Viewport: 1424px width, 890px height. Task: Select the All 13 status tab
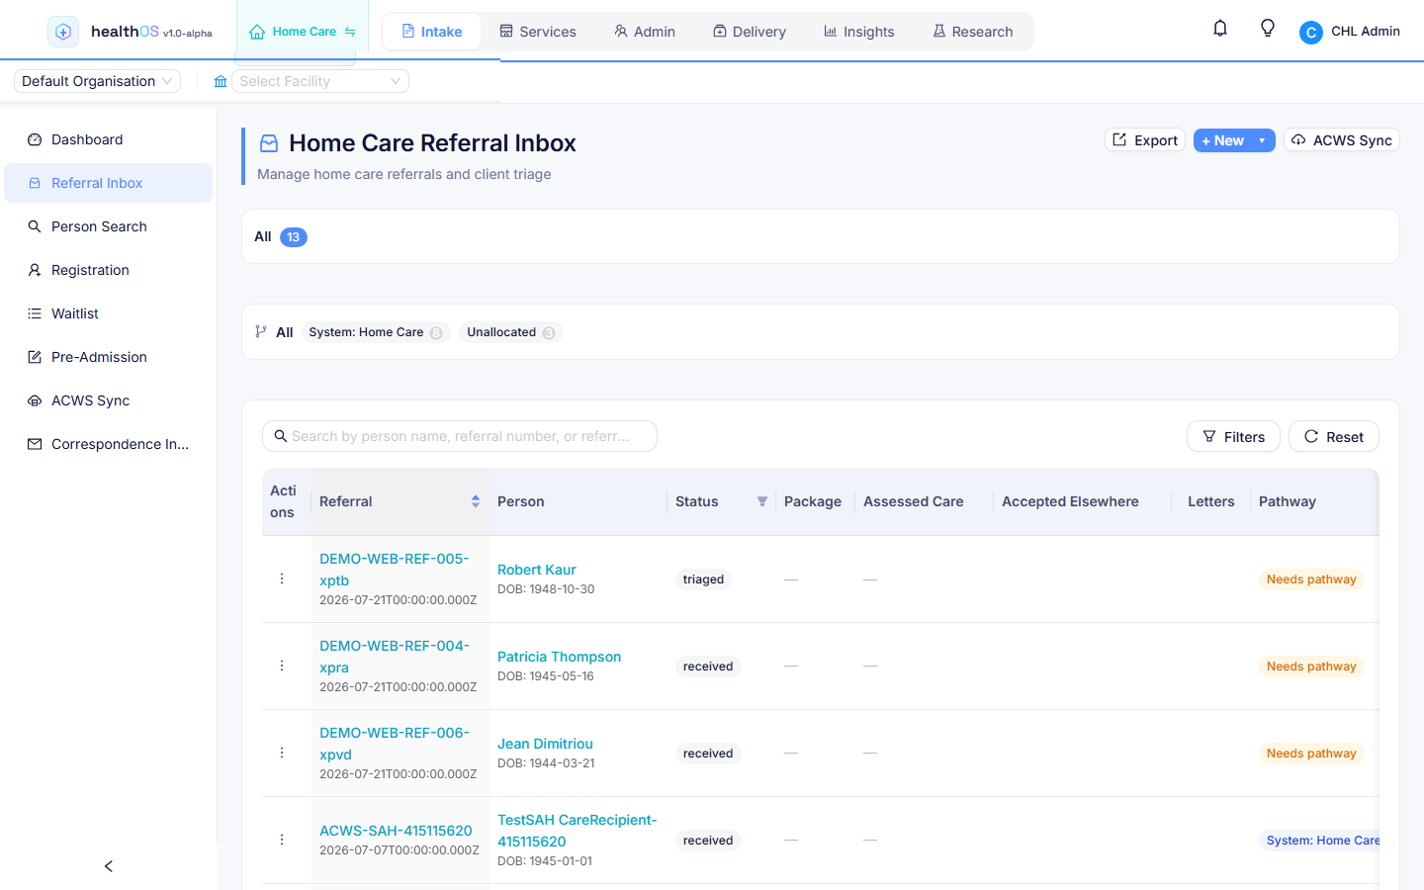[281, 236]
